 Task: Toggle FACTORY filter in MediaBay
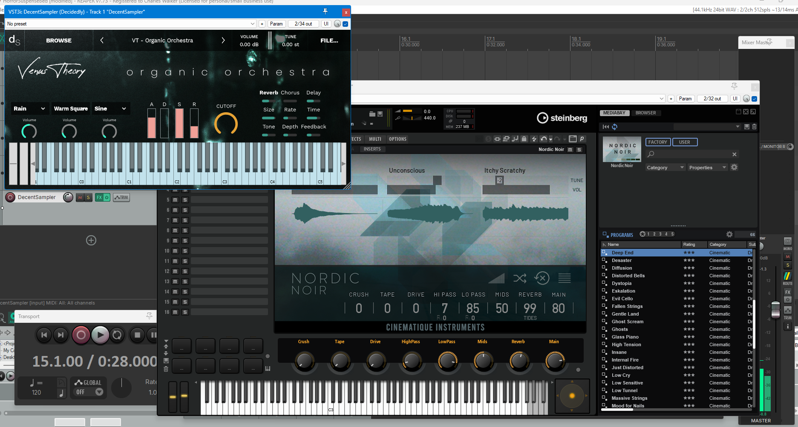click(658, 142)
